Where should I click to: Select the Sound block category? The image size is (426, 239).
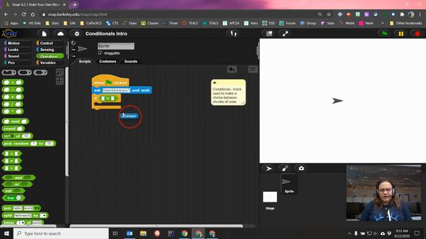(x=17, y=56)
